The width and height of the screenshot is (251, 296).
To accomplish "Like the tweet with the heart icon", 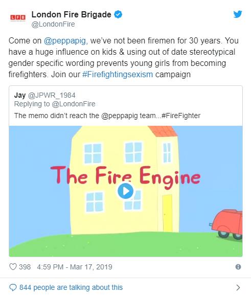I will 13,267.
